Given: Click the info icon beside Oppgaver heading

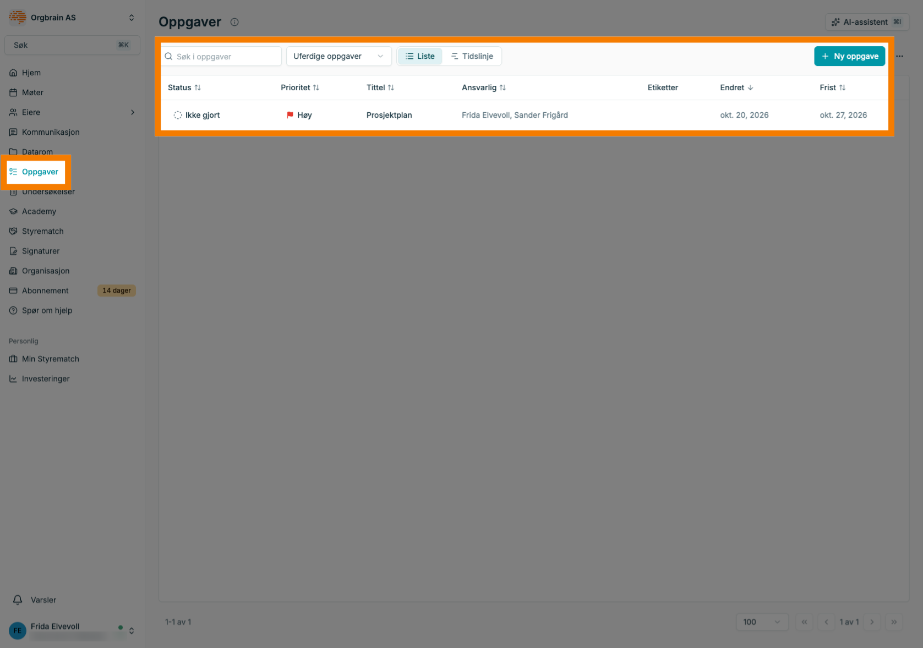Looking at the screenshot, I should coord(234,22).
